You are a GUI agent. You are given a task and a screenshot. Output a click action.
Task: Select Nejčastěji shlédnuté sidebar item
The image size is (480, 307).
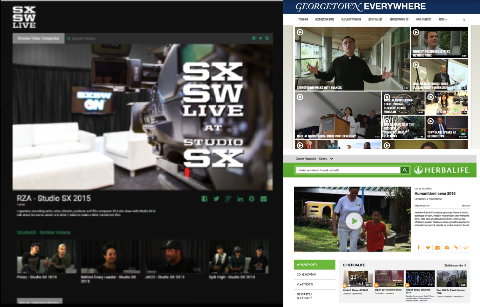314,296
